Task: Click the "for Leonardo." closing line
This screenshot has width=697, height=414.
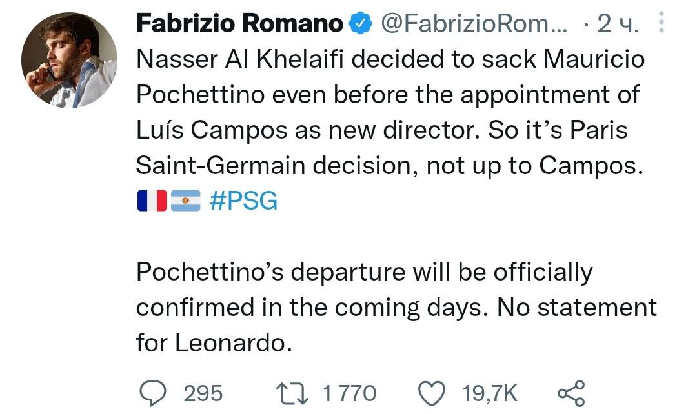Action: [210, 342]
